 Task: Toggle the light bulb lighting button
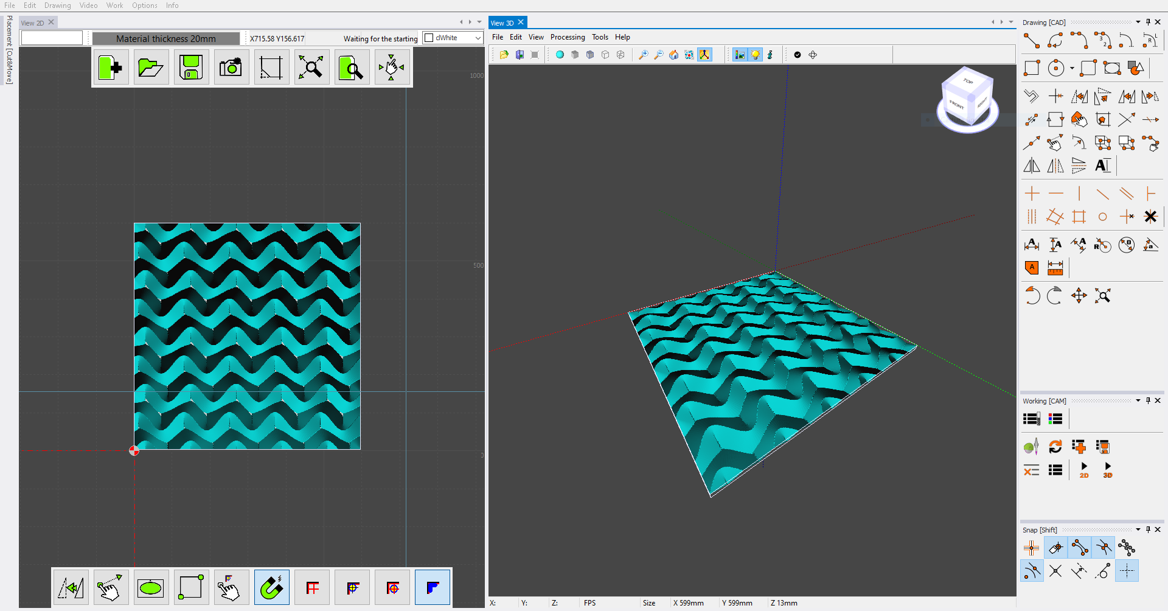click(x=755, y=55)
